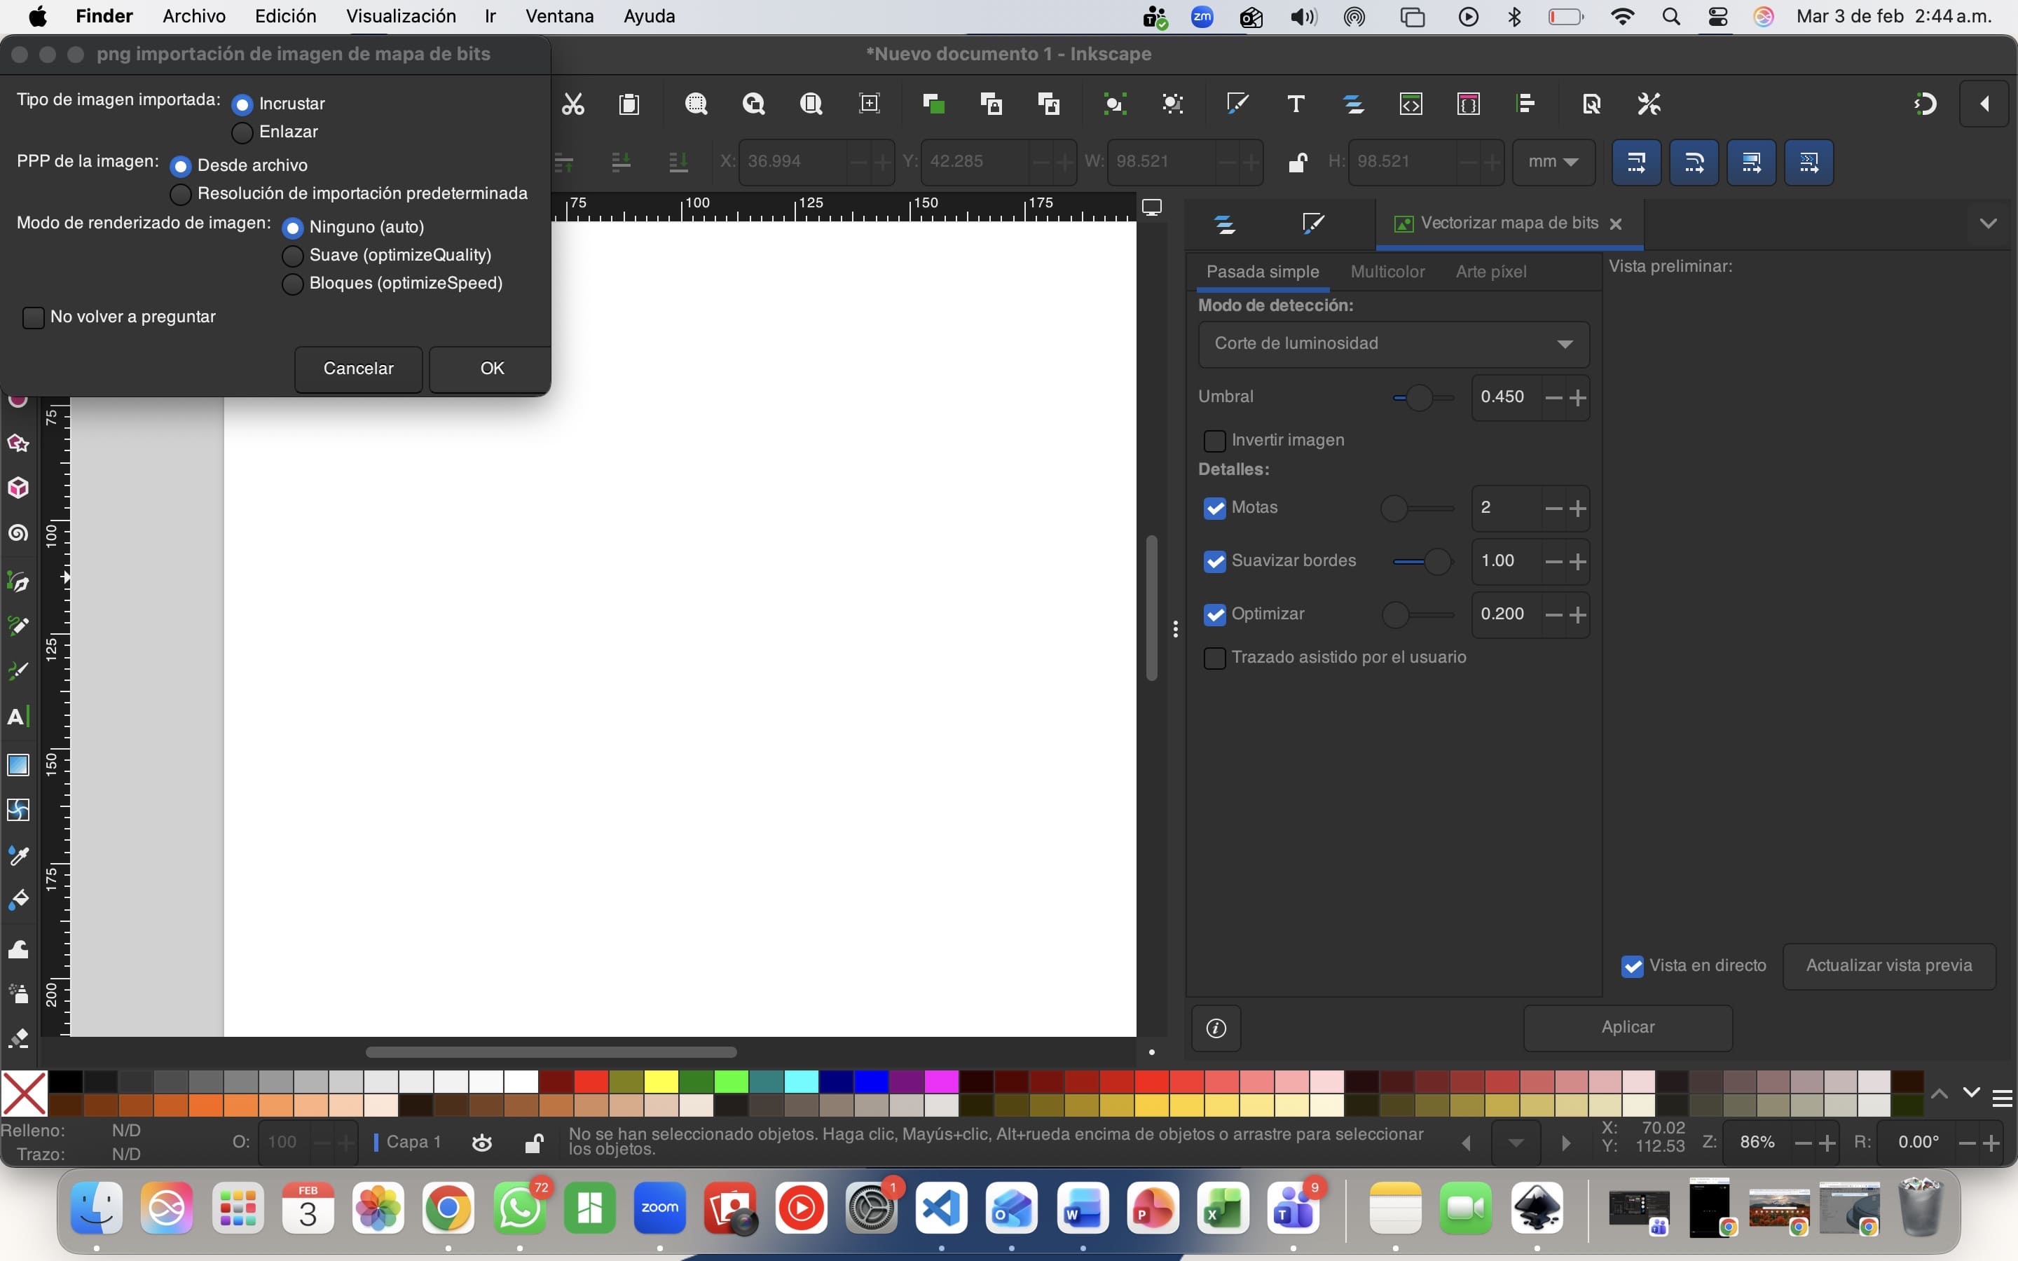Click the bright red palette swatch
The image size is (2018, 1261).
[591, 1082]
